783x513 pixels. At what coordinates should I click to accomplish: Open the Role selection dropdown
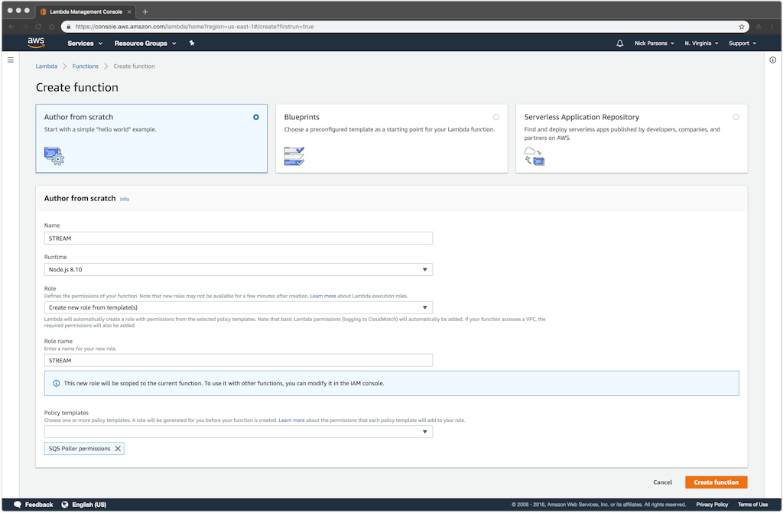[238, 307]
